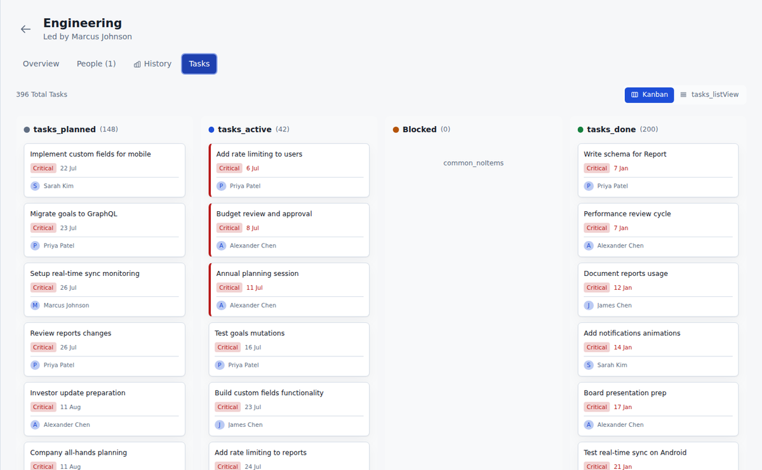Switch to the People (1) tab
This screenshot has width=762, height=470.
97,64
